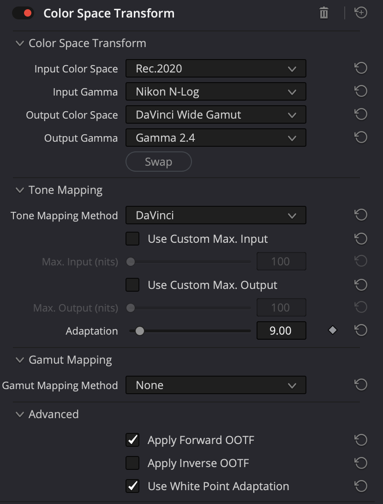The image size is (383, 504).
Task: Uncheck Apply Forward OOTF
Action: 132,440
